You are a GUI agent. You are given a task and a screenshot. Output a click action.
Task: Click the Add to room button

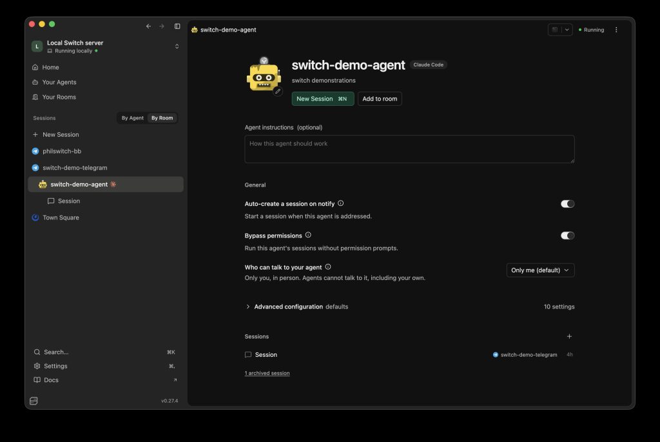pyautogui.click(x=380, y=99)
